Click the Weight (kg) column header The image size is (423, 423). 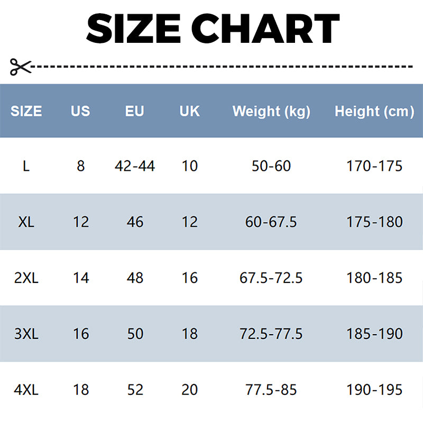(271, 111)
